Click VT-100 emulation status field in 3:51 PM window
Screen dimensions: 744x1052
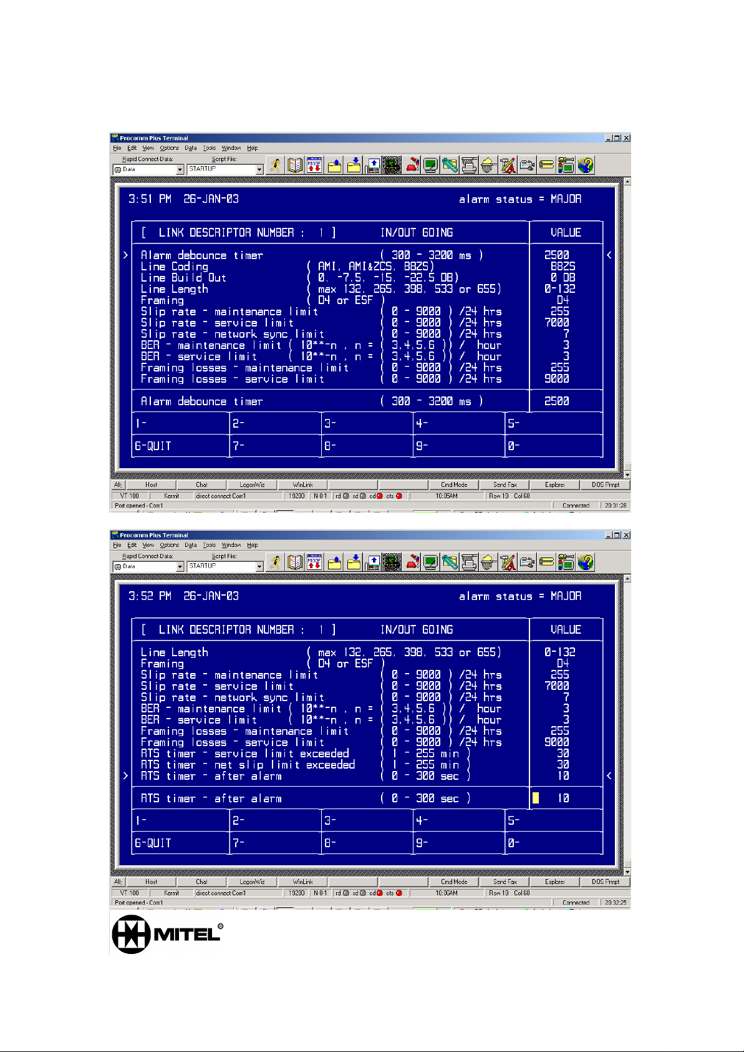click(x=130, y=496)
